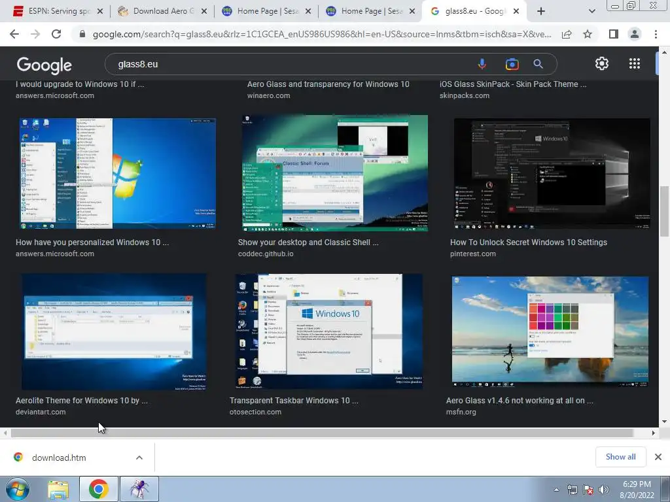670x502 pixels.
Task: Click the page scroll down arrow
Action: (x=664, y=422)
